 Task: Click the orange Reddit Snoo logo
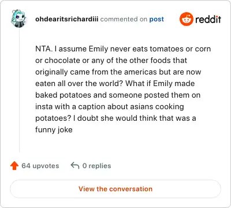tap(186, 19)
